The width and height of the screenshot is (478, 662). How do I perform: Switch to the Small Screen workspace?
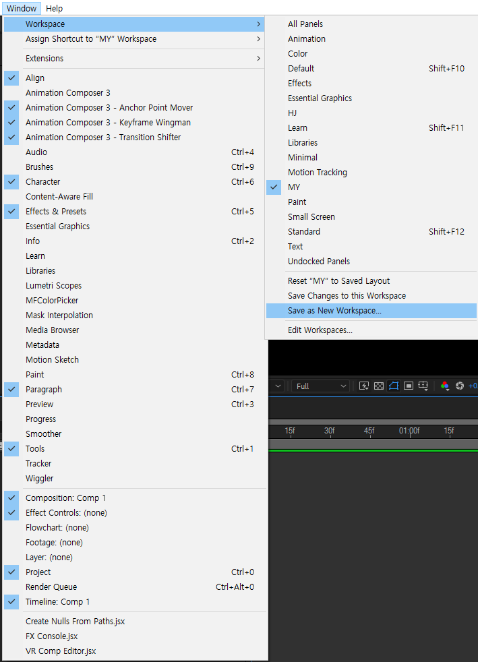tap(371, 217)
